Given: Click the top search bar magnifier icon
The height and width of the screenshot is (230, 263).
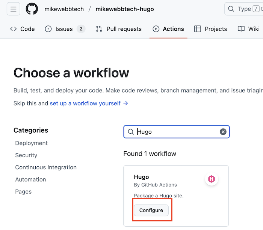Looking at the screenshot, I should tap(231, 9).
